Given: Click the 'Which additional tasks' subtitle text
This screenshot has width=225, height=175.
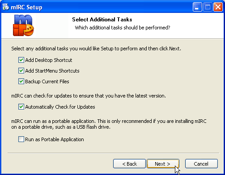Looking at the screenshot, I should click(x=123, y=28).
